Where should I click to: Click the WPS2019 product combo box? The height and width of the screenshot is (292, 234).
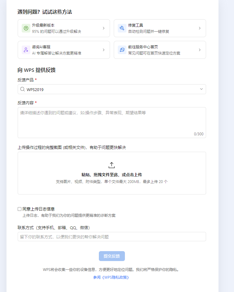click(112, 89)
